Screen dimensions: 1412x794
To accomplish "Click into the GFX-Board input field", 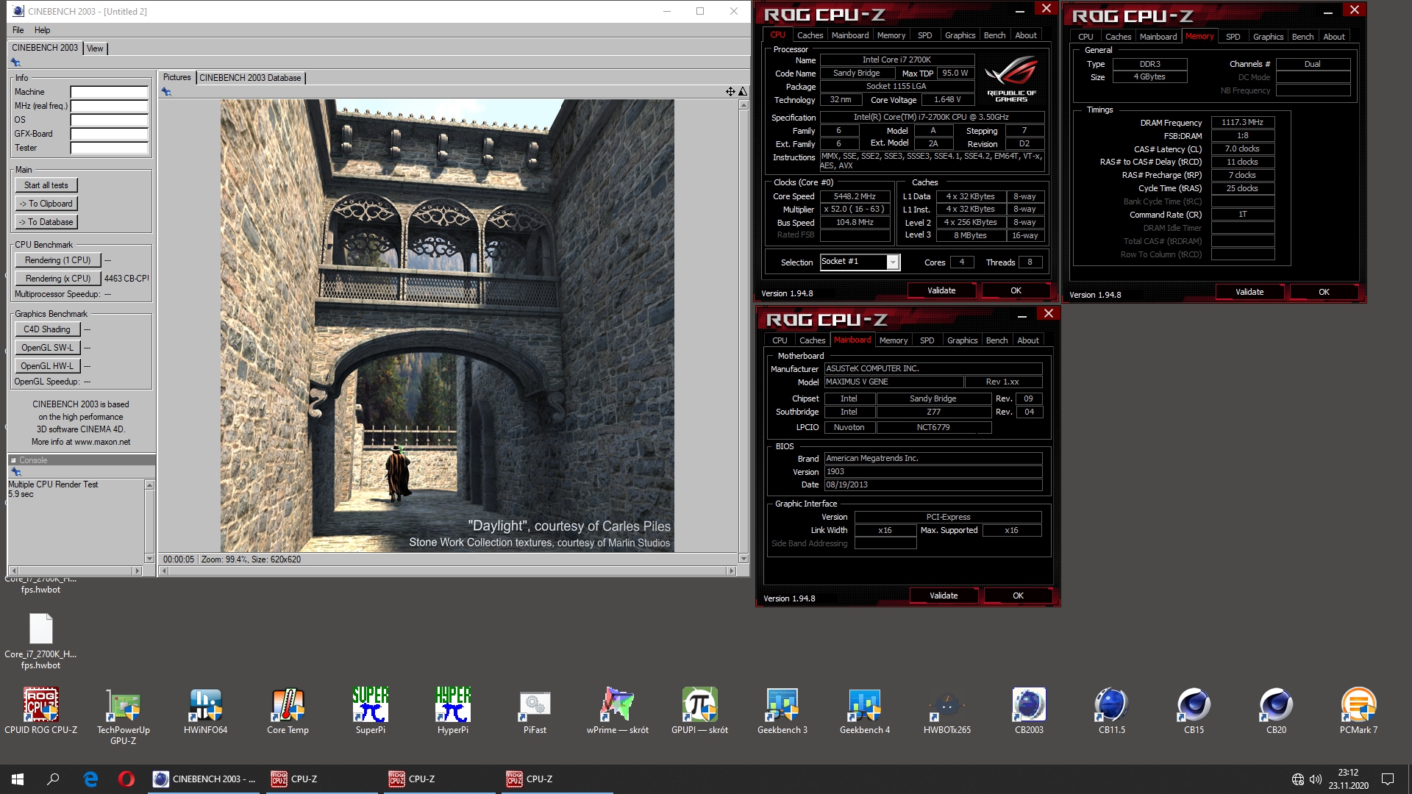I will click(x=109, y=135).
